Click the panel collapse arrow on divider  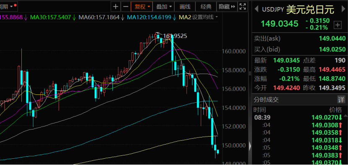pyautogui.click(x=250, y=146)
